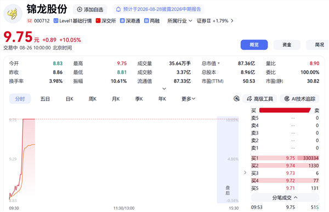Open the 总市值 dropdown arrow
Image resolution: width=329 pixels, height=212 pixels.
pos(219,63)
